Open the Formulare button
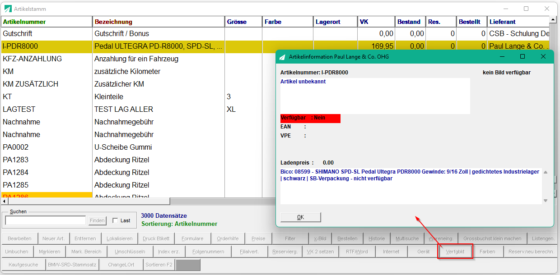 pyautogui.click(x=192, y=238)
